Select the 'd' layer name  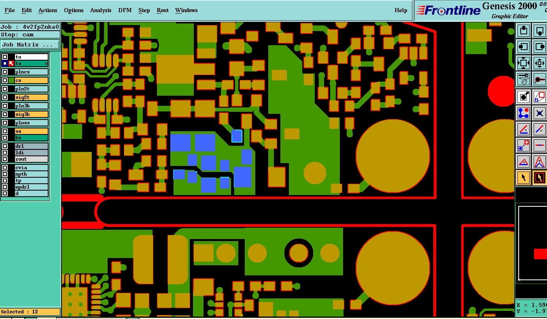tap(32, 193)
